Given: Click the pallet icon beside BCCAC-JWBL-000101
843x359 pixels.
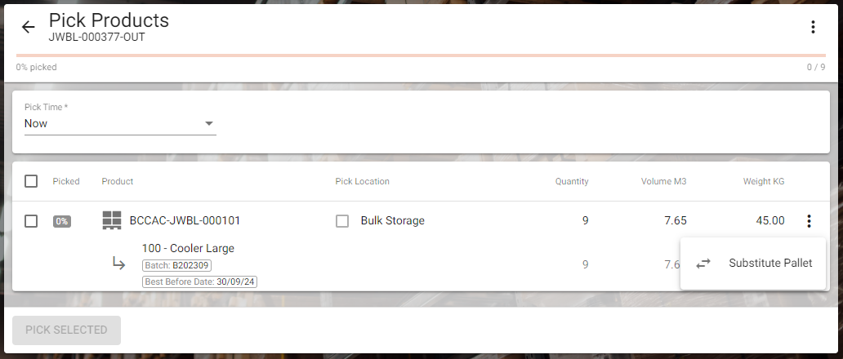Looking at the screenshot, I should [x=112, y=220].
